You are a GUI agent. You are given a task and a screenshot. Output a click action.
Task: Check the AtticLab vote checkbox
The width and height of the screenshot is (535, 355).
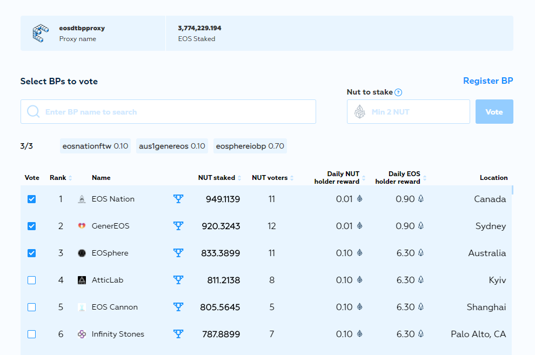[31, 280]
